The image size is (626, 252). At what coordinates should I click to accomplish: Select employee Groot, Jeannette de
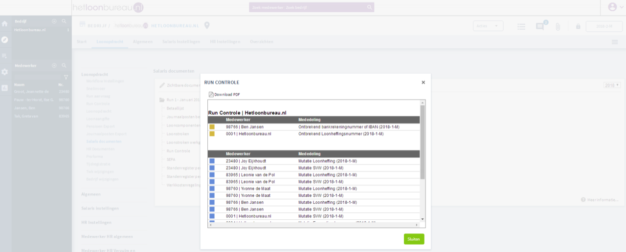[x=42, y=91]
